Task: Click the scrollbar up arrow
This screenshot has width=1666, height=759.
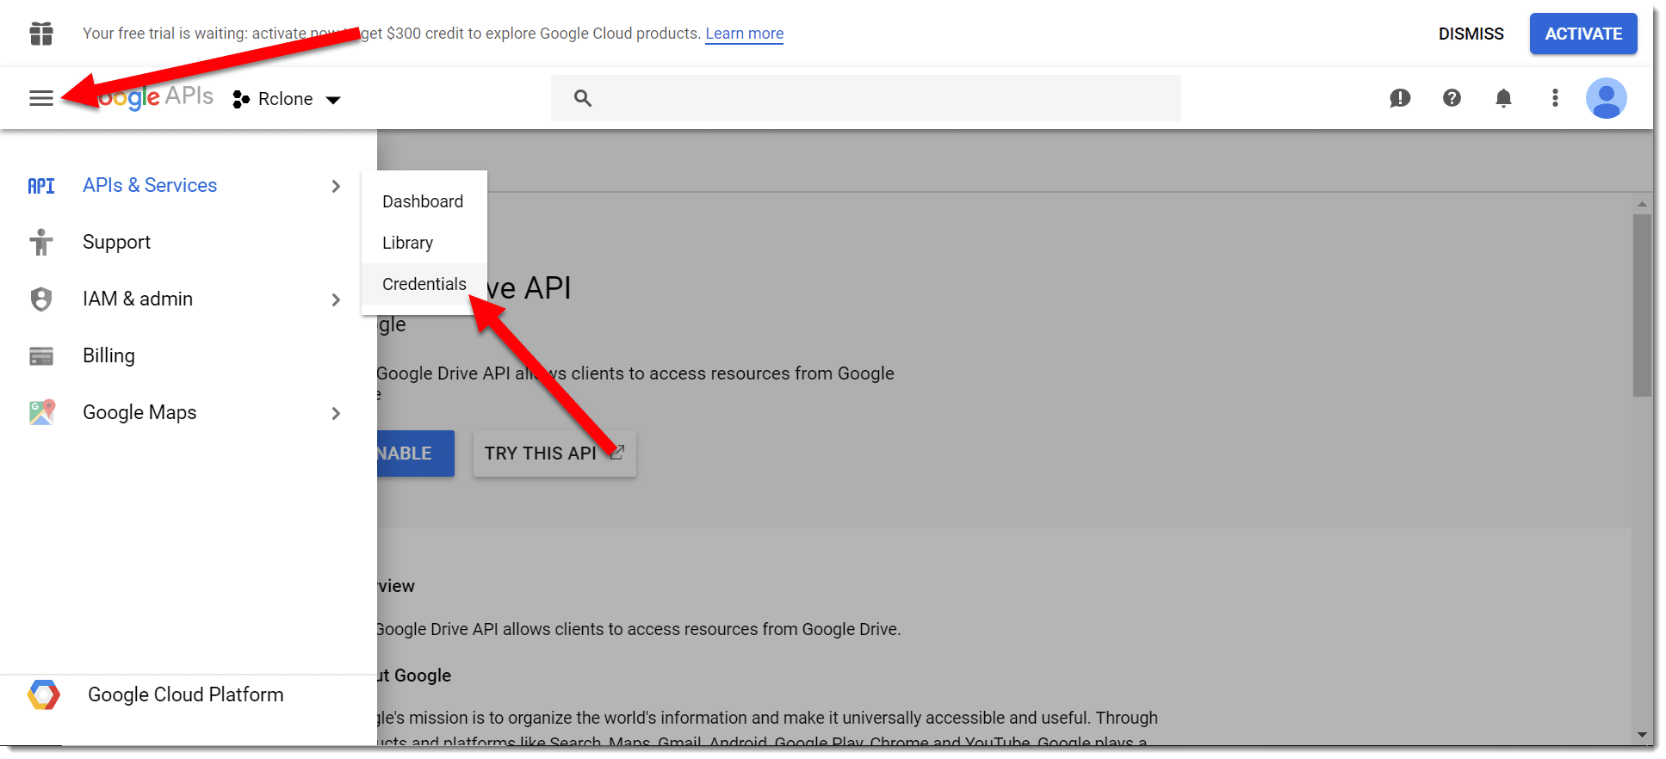Action: coord(1642,204)
